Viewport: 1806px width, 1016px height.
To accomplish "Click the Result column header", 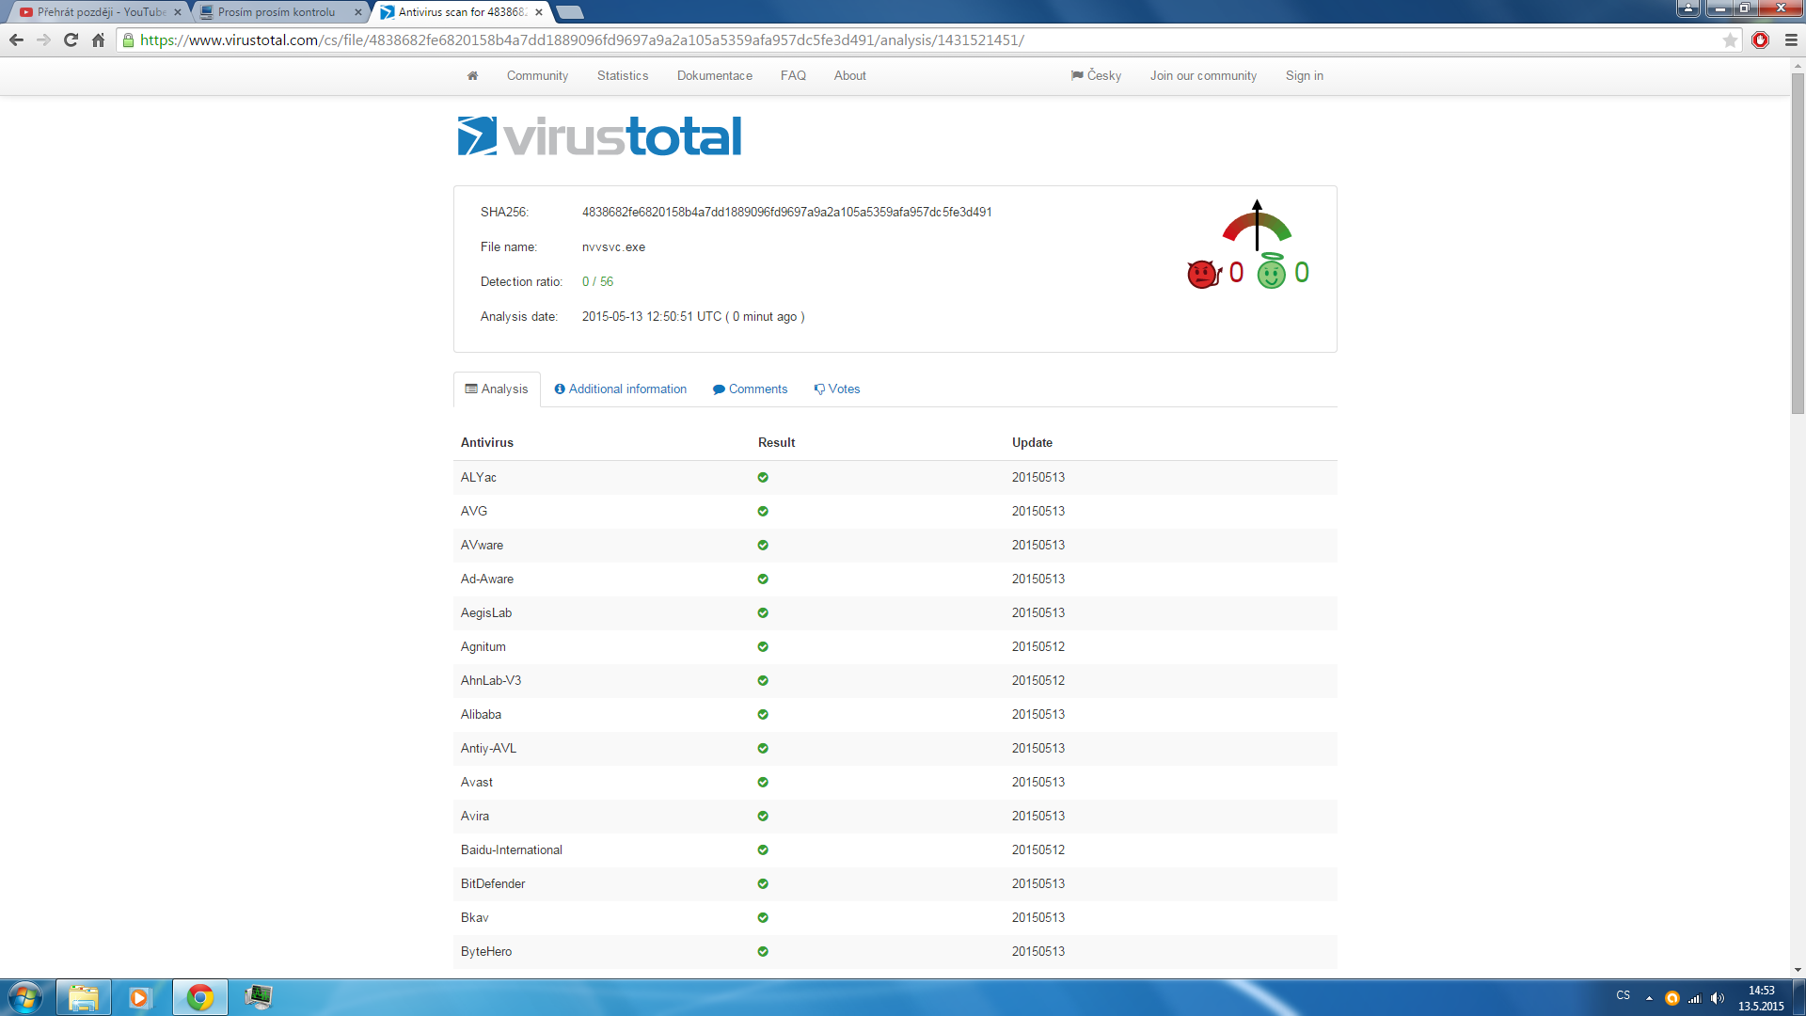I will [777, 443].
